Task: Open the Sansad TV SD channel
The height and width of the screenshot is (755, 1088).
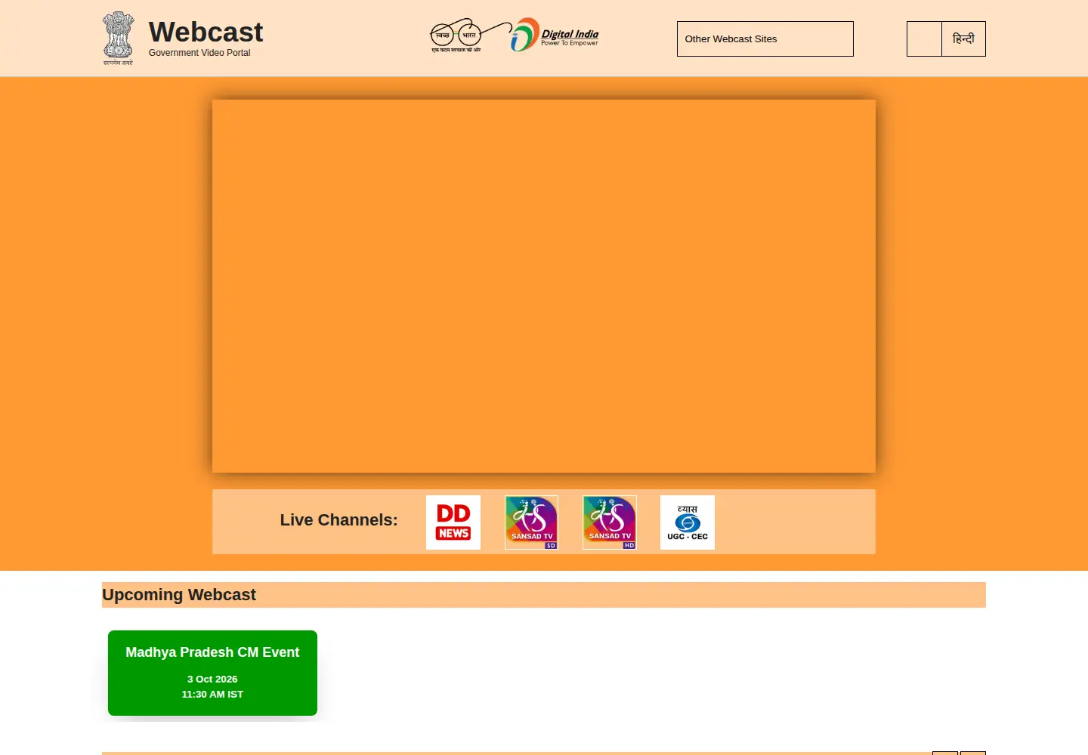Action: 531,522
